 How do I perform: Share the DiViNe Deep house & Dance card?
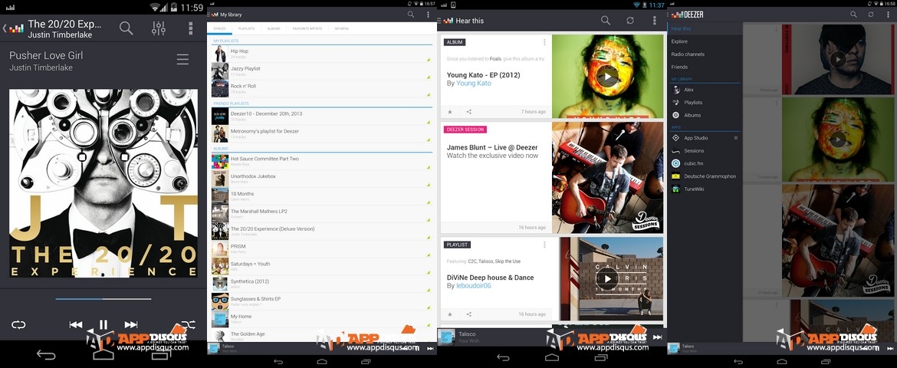pyautogui.click(x=469, y=314)
